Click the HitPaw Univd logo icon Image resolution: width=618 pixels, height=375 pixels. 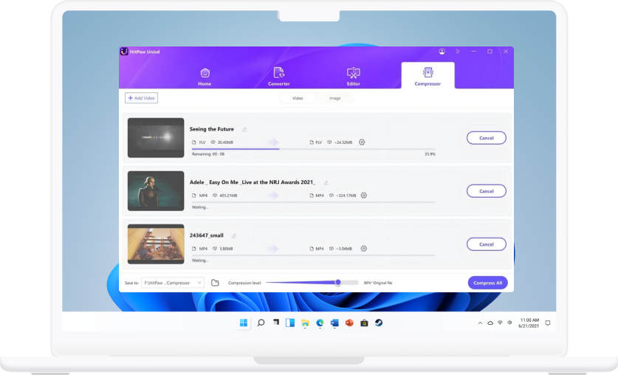tap(124, 52)
